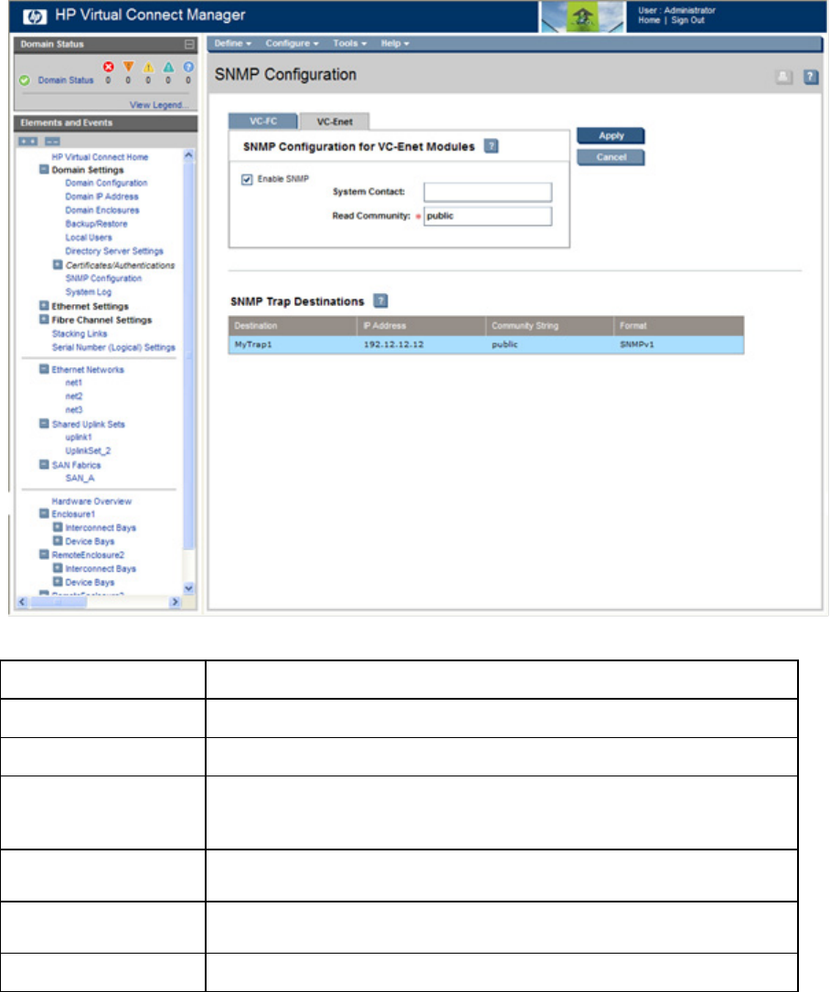Click the Apply button
830x992 pixels.
pos(611,135)
